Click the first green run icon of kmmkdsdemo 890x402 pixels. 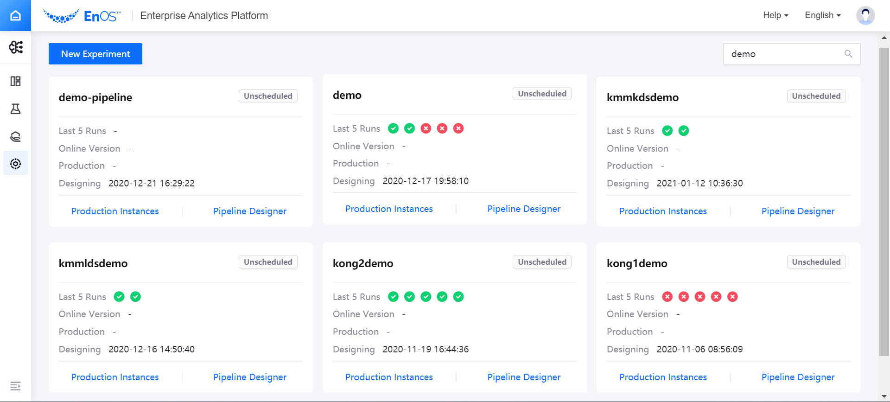pyautogui.click(x=667, y=131)
